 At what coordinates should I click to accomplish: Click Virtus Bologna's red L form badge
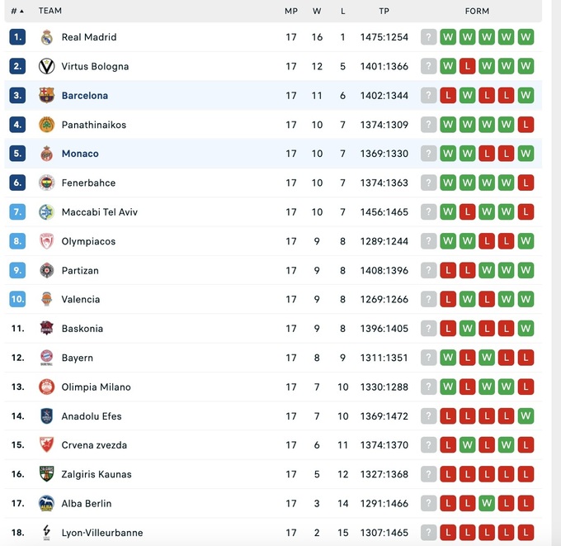tap(468, 66)
